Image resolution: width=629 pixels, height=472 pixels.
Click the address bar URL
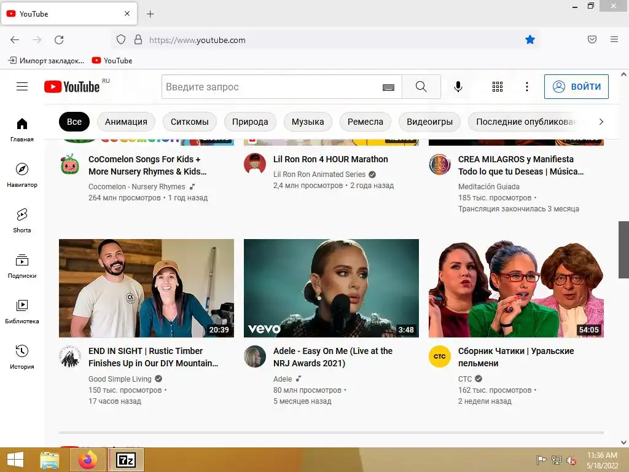[197, 40]
